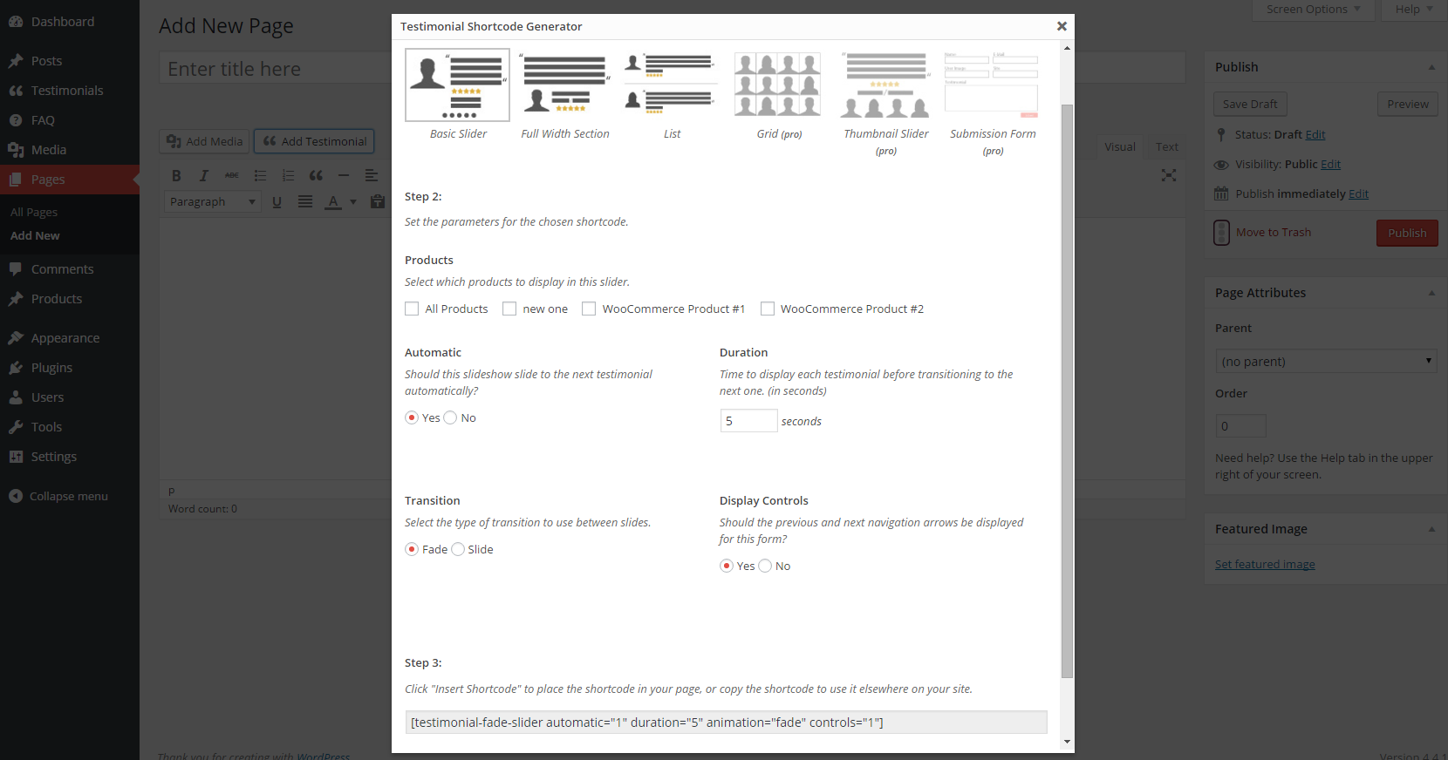Select Slide transition radio button
The width and height of the screenshot is (1448, 760).
click(x=458, y=549)
